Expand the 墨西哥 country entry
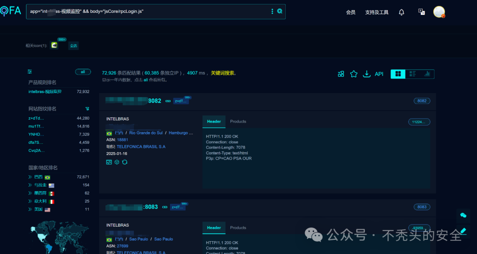Viewport: 477px width, 254px height. click(x=30, y=193)
